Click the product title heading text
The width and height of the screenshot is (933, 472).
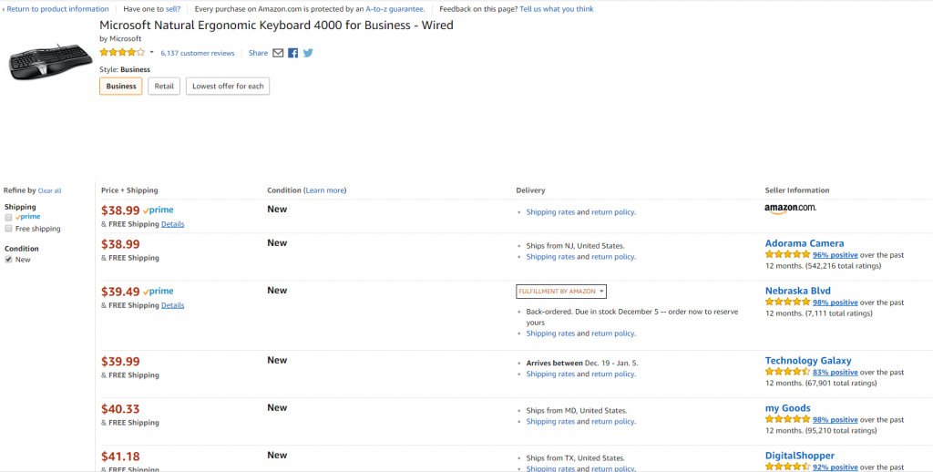pyautogui.click(x=276, y=25)
